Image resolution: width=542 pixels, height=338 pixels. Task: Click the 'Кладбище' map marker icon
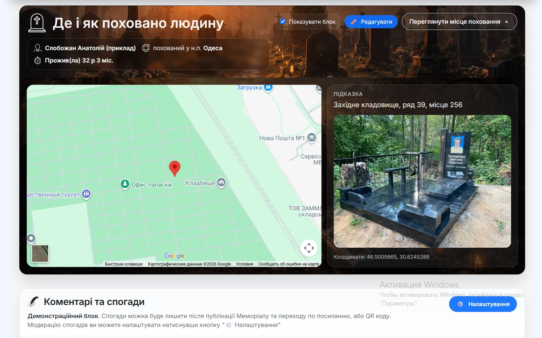(x=221, y=182)
